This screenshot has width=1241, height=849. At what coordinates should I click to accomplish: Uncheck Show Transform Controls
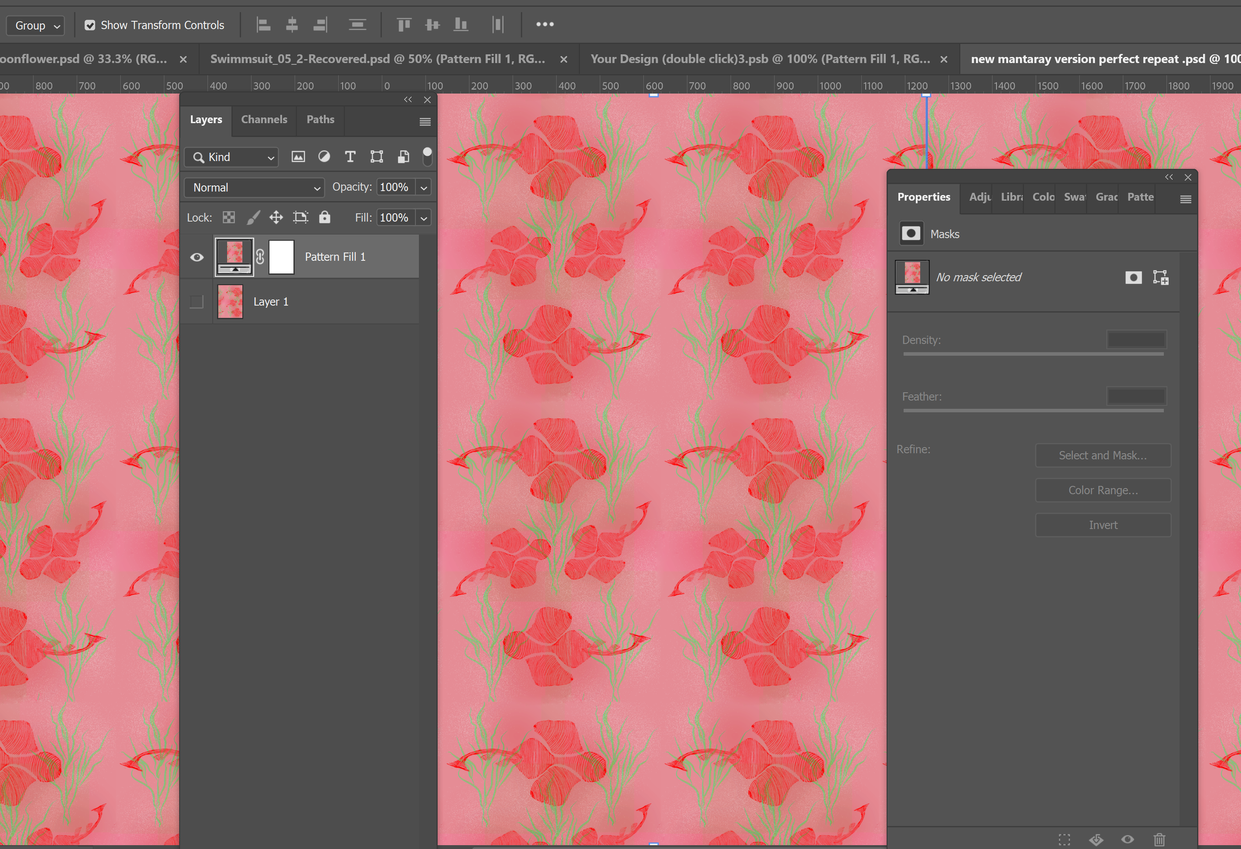tap(90, 25)
